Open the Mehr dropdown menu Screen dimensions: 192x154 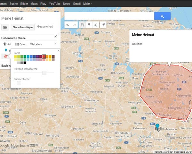pyautogui.click(x=88, y=4)
